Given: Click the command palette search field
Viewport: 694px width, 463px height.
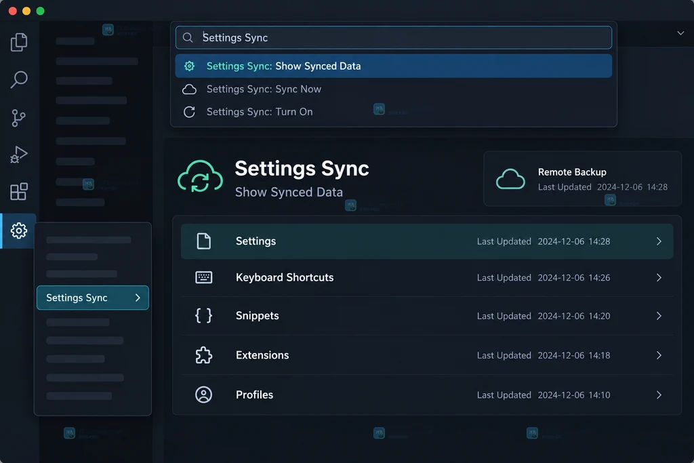Looking at the screenshot, I should coord(394,38).
